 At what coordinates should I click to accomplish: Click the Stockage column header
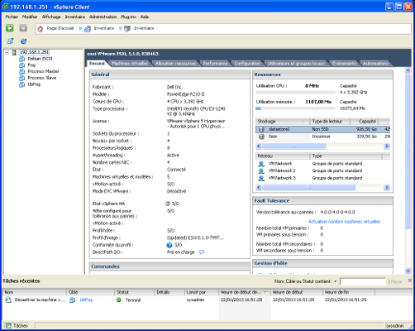(x=282, y=122)
